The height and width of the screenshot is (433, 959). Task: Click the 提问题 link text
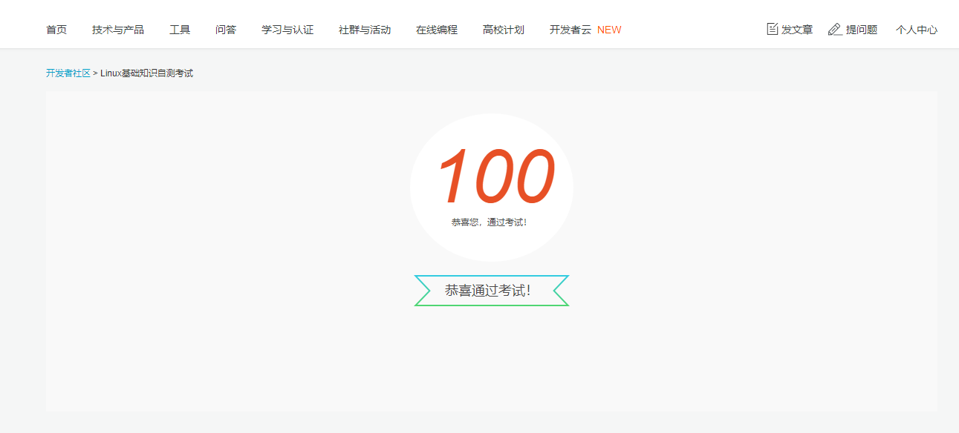pos(862,30)
